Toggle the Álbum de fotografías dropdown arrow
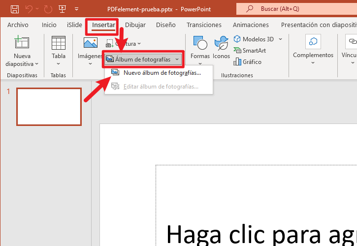 177,59
